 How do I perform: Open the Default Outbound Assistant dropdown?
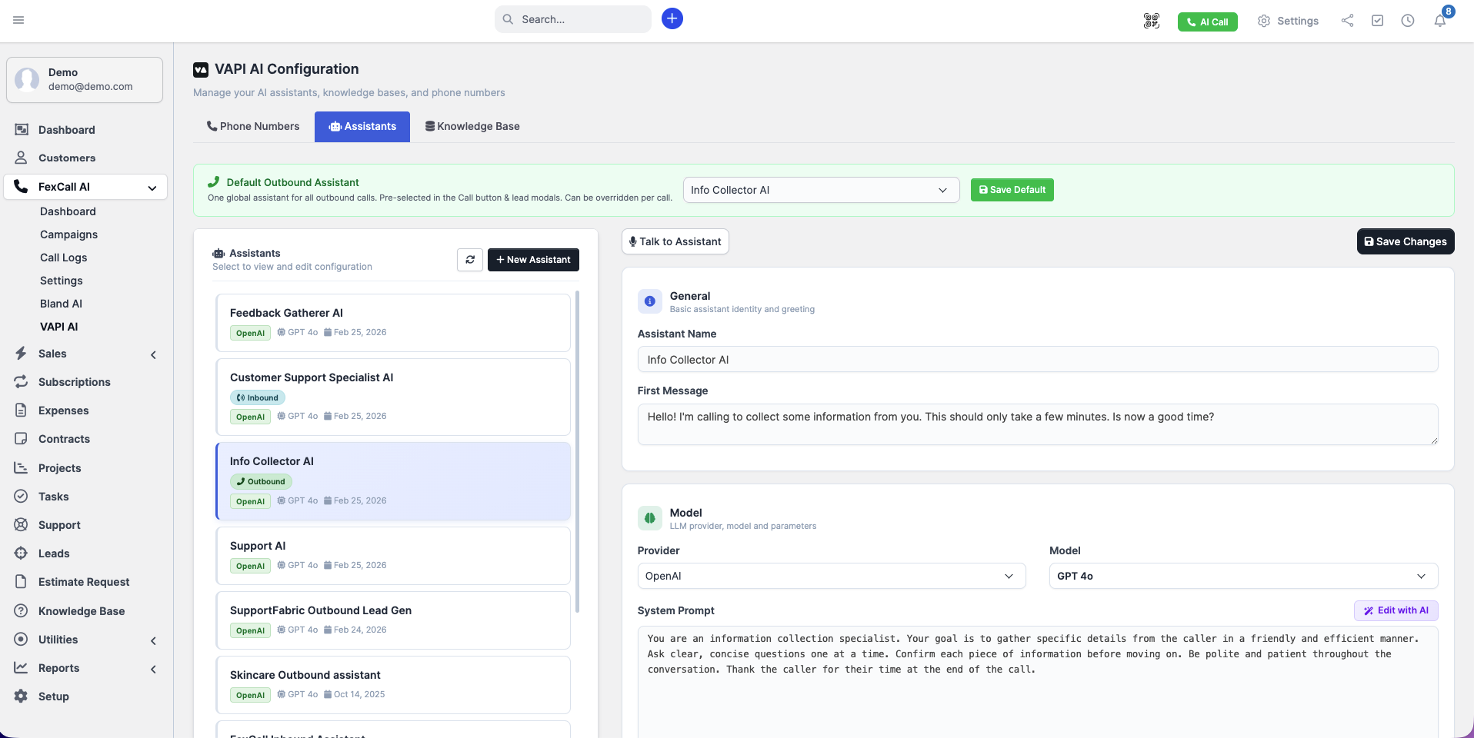820,190
